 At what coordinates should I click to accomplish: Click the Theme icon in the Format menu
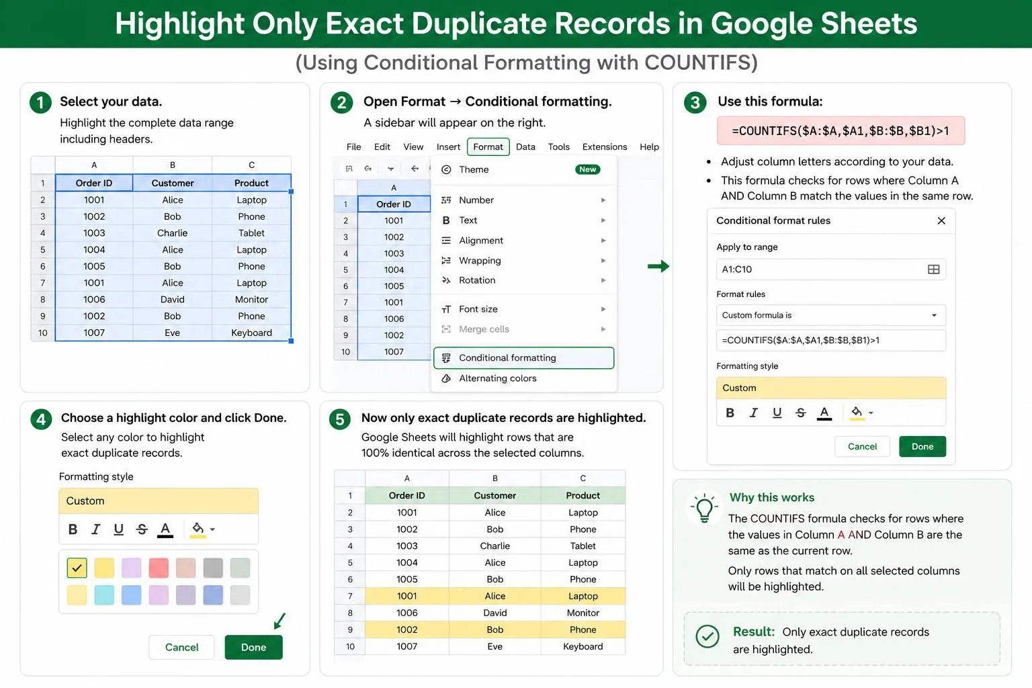click(x=446, y=170)
